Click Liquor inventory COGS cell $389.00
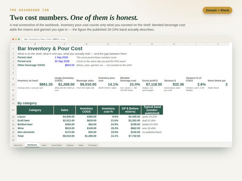 [x=92, y=117]
